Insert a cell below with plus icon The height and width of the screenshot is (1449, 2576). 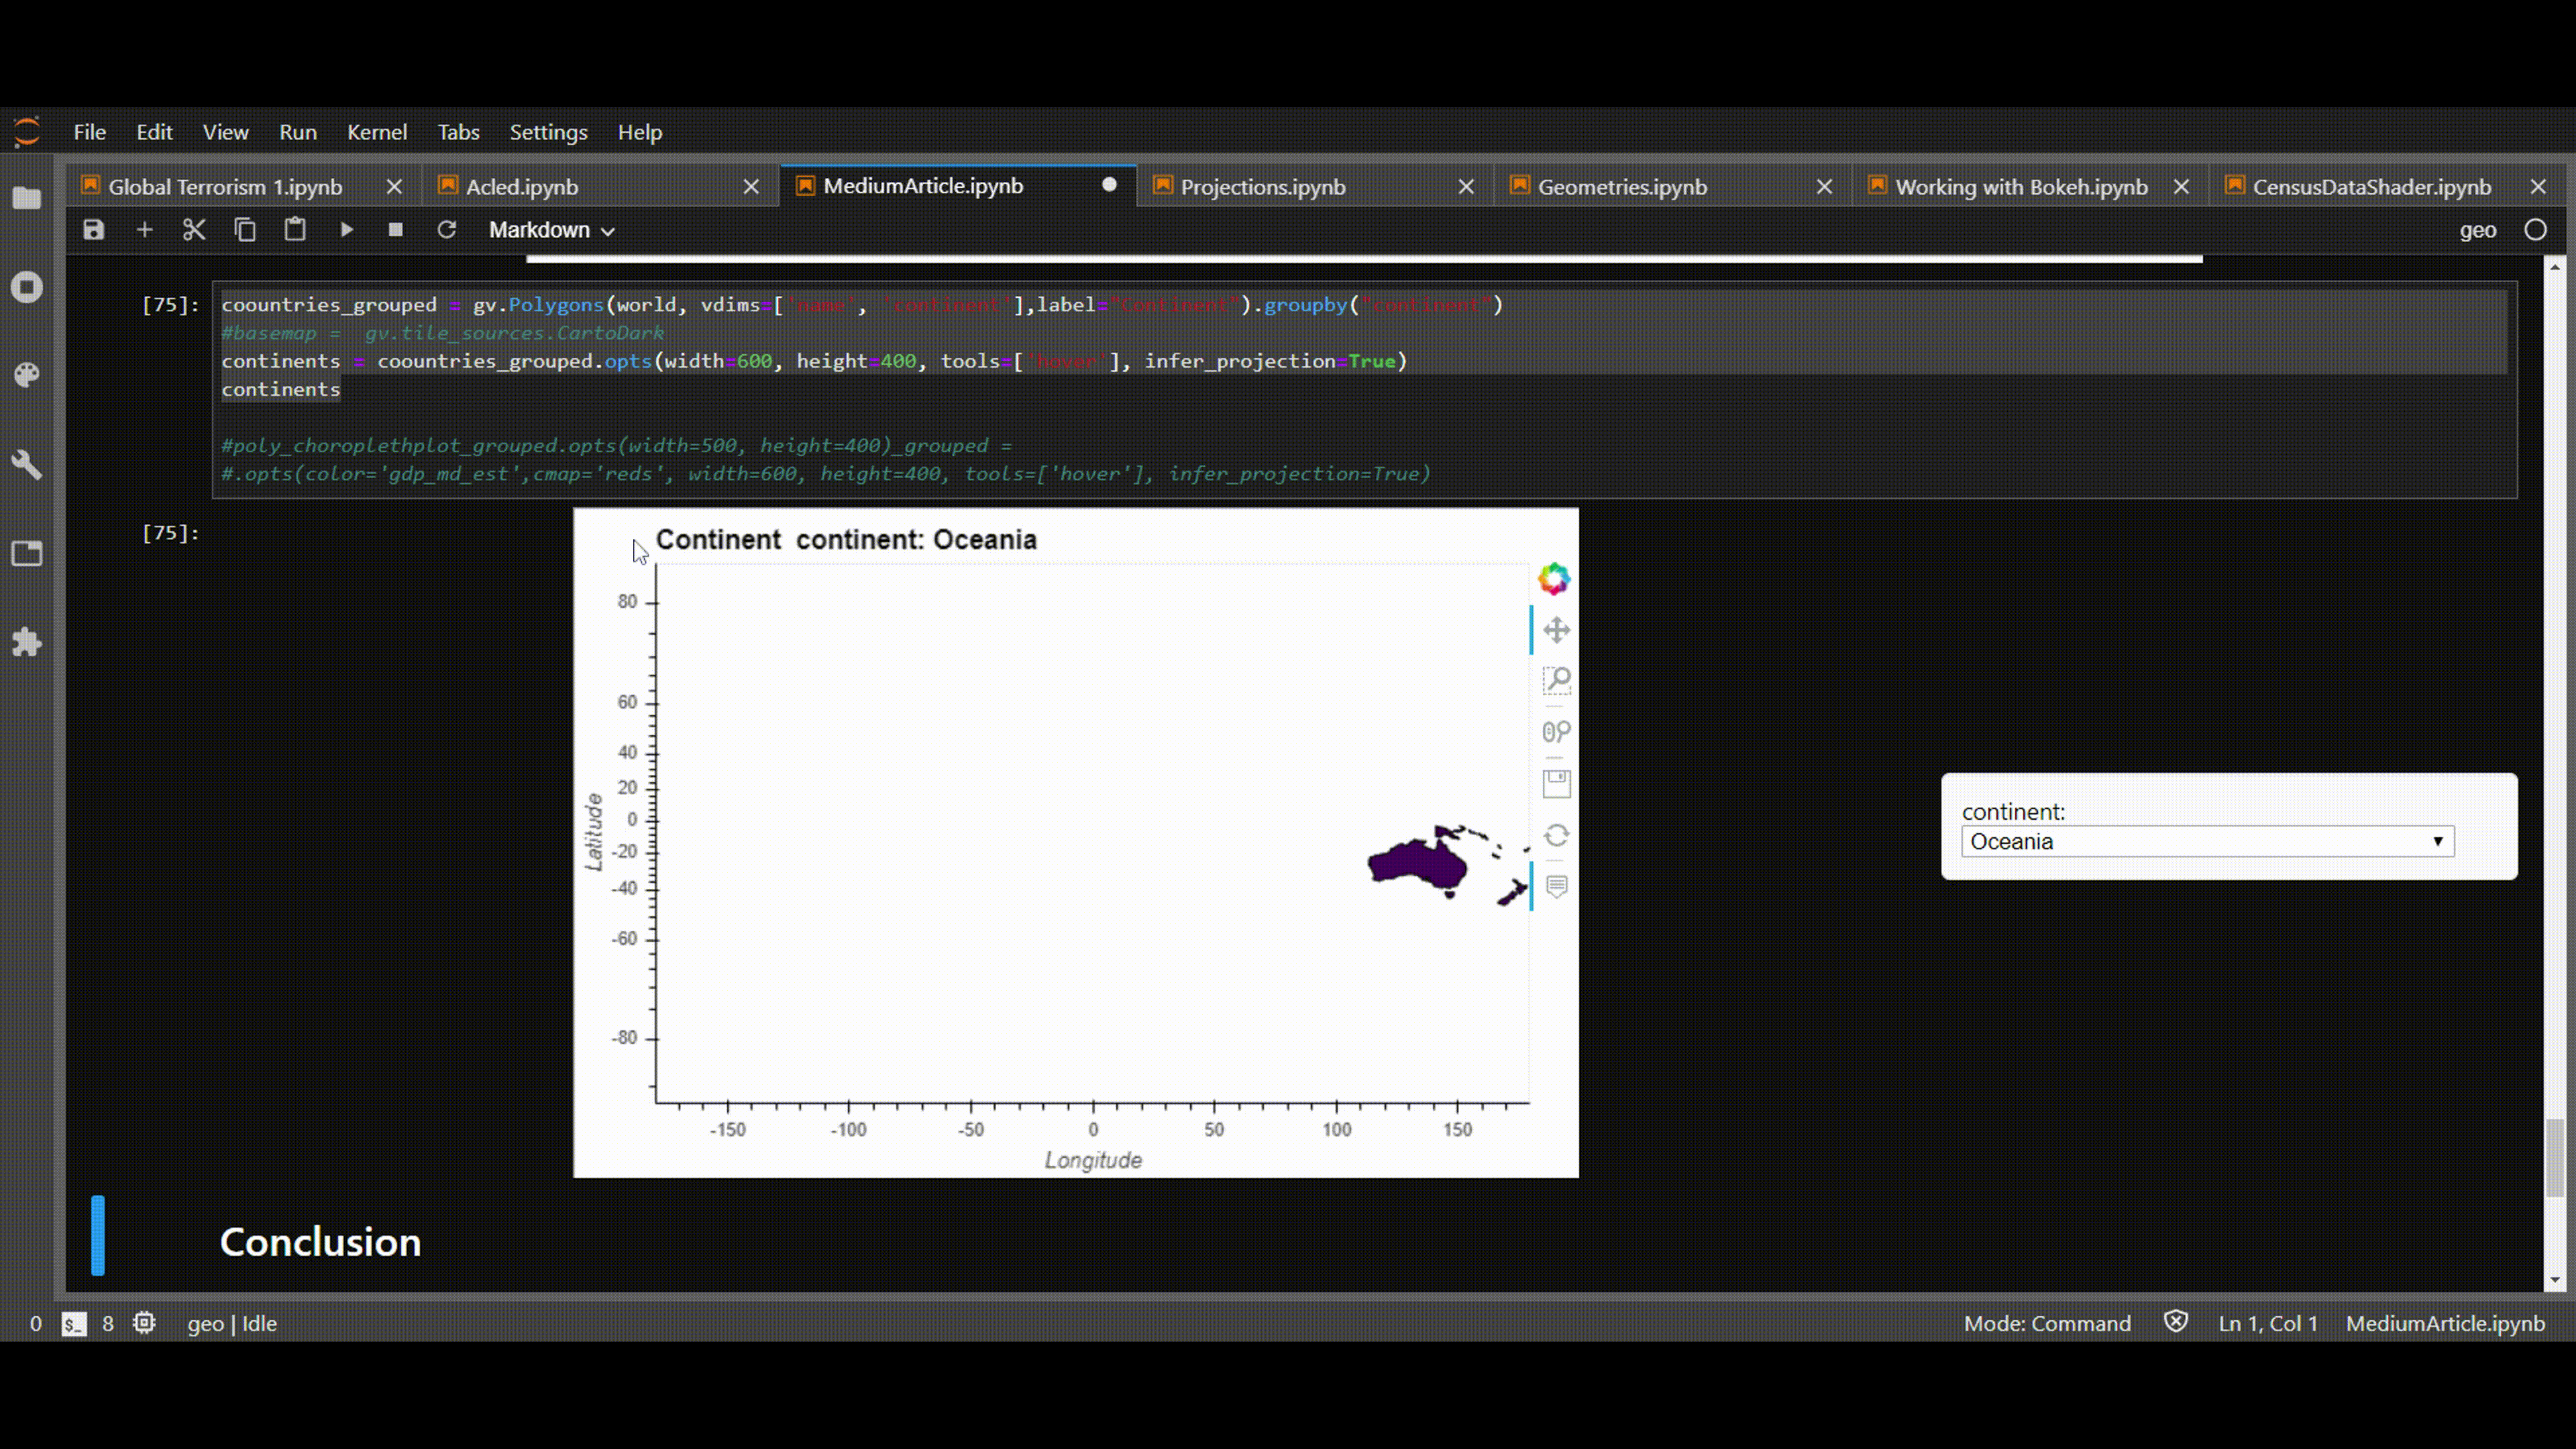(144, 230)
